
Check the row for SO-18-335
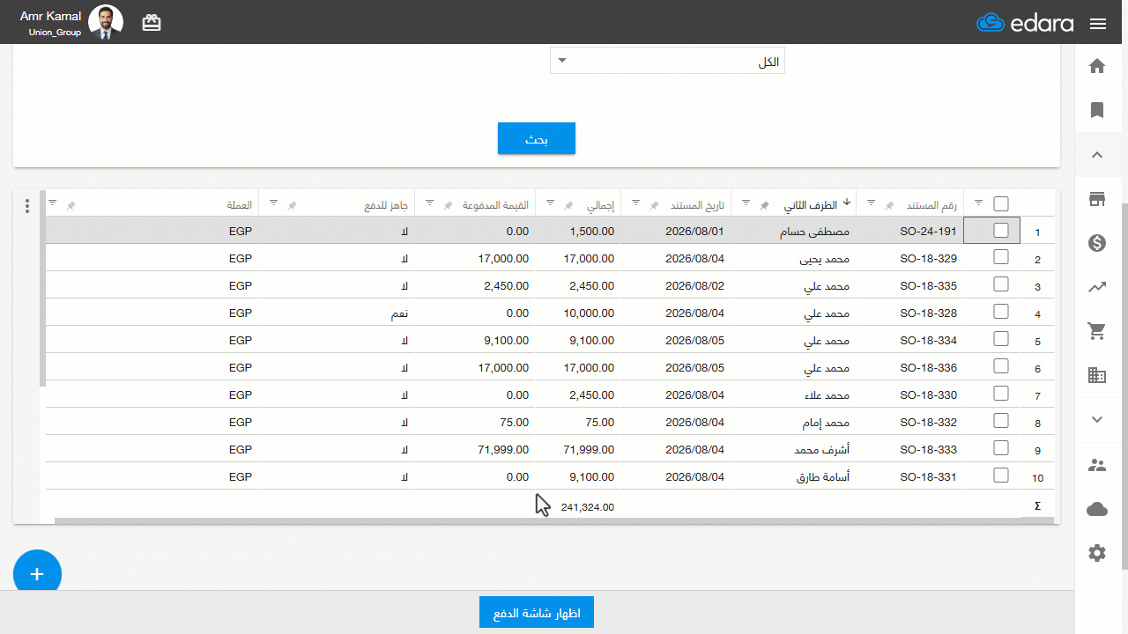[x=1001, y=284]
